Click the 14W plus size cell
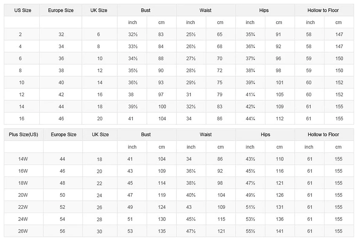 point(23,159)
